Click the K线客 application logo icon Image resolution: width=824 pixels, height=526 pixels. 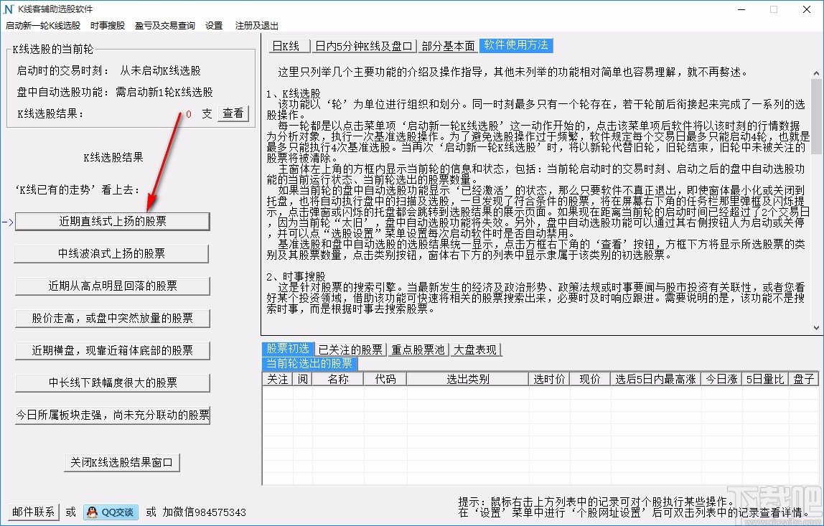(7, 10)
